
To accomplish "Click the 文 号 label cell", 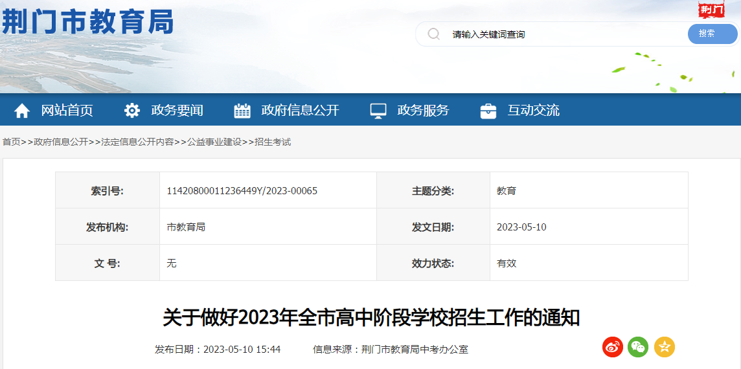I will [x=108, y=263].
